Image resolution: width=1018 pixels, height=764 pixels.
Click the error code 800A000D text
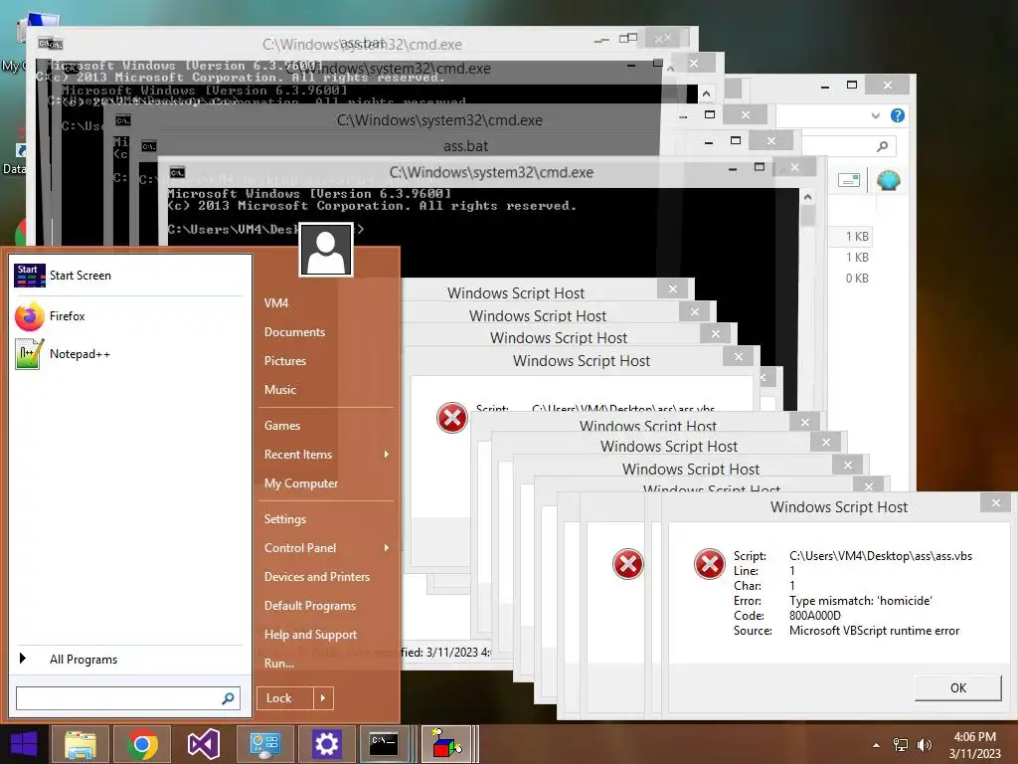[x=815, y=616]
